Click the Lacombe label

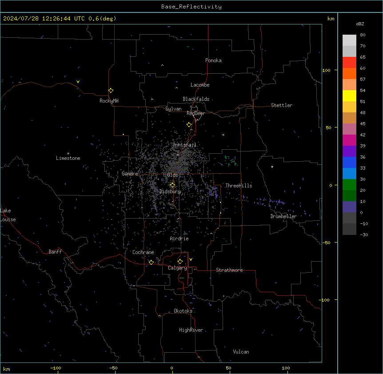click(x=200, y=85)
